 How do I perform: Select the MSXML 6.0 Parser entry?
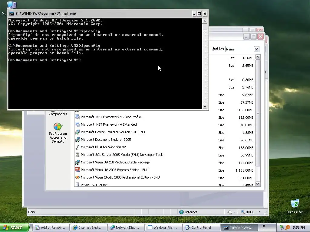coord(165,185)
